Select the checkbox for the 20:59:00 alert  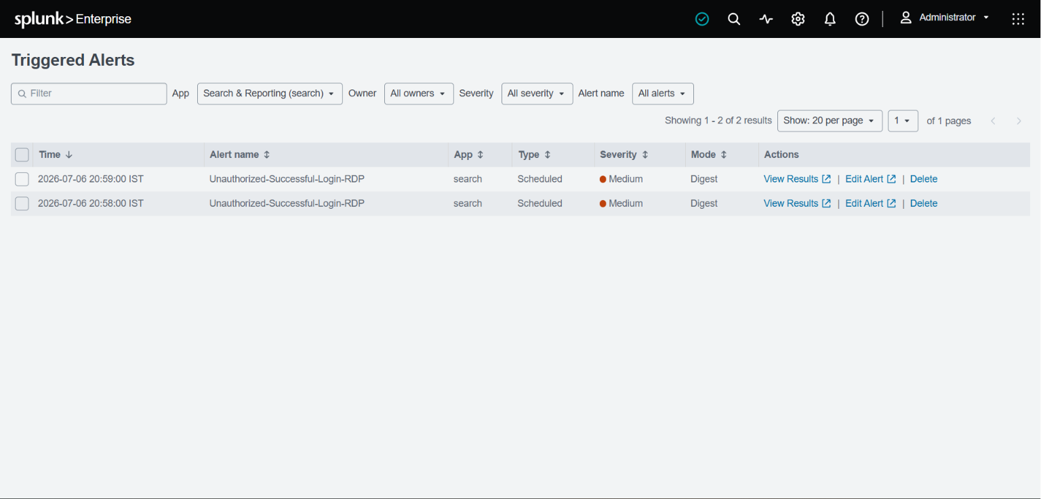(x=22, y=179)
